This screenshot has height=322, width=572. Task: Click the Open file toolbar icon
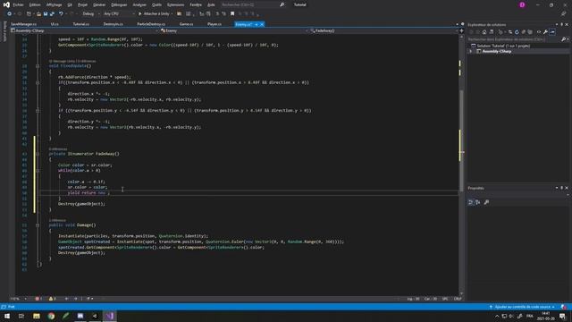(x=38, y=14)
